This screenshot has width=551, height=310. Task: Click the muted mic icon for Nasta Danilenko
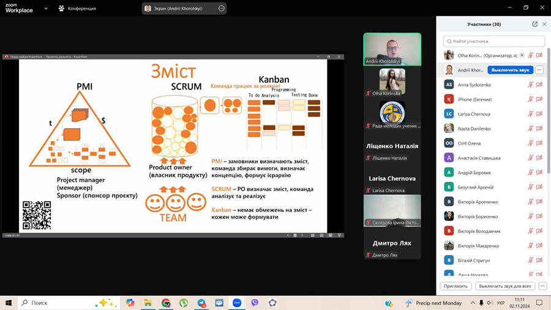(530, 129)
